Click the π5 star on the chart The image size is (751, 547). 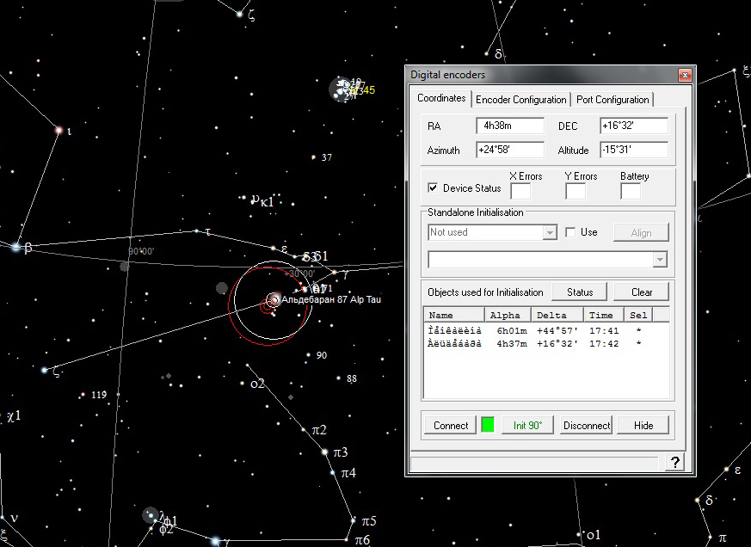tap(354, 520)
